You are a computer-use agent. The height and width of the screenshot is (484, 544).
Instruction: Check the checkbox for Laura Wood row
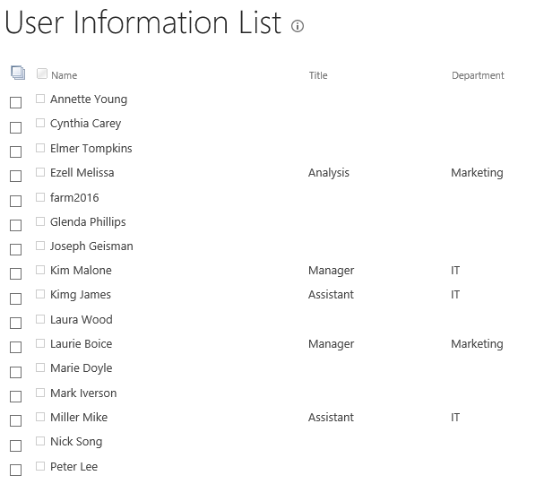click(15, 323)
